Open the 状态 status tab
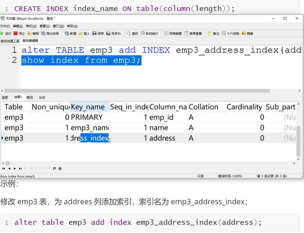The height and width of the screenshot is (233, 304). 42,98
